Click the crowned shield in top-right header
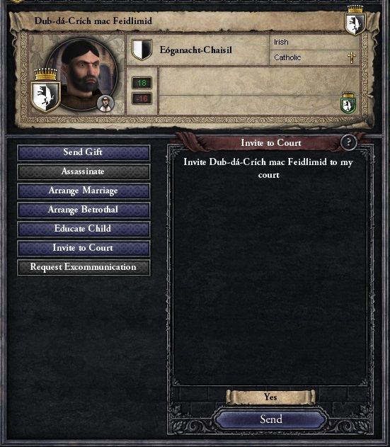 tap(355, 20)
